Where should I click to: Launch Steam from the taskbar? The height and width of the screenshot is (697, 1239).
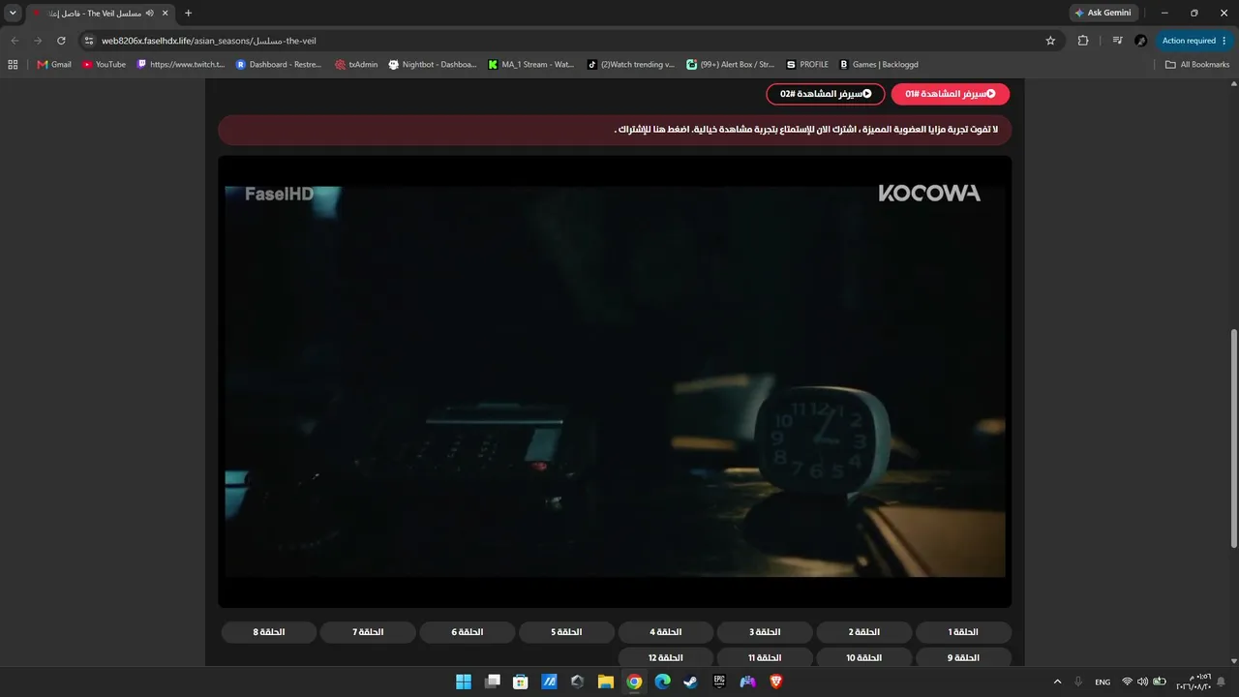[x=691, y=682]
